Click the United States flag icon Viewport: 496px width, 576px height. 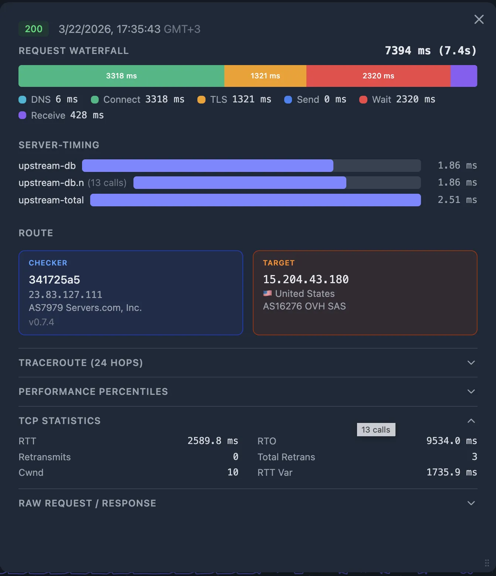(267, 294)
